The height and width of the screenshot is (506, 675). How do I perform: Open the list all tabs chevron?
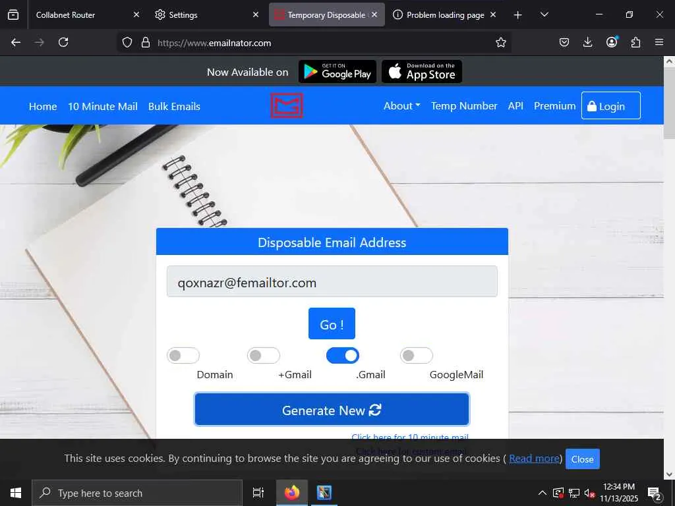pyautogui.click(x=544, y=15)
